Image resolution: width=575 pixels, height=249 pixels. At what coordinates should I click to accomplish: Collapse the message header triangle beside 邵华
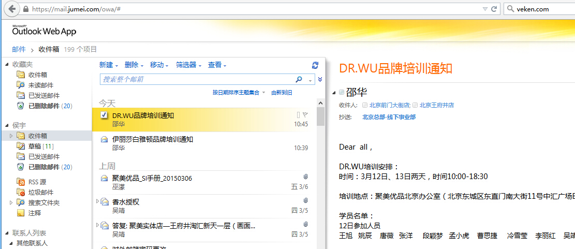(x=334, y=93)
